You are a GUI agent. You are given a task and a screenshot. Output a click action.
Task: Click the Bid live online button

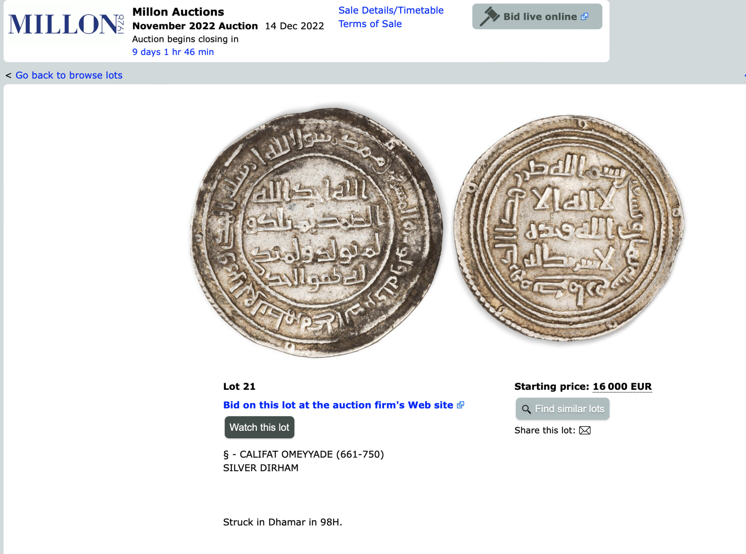click(537, 16)
